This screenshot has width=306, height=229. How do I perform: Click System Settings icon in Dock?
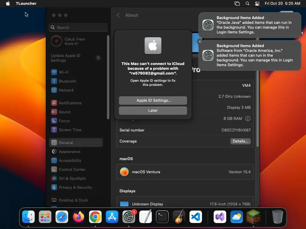coord(128,217)
